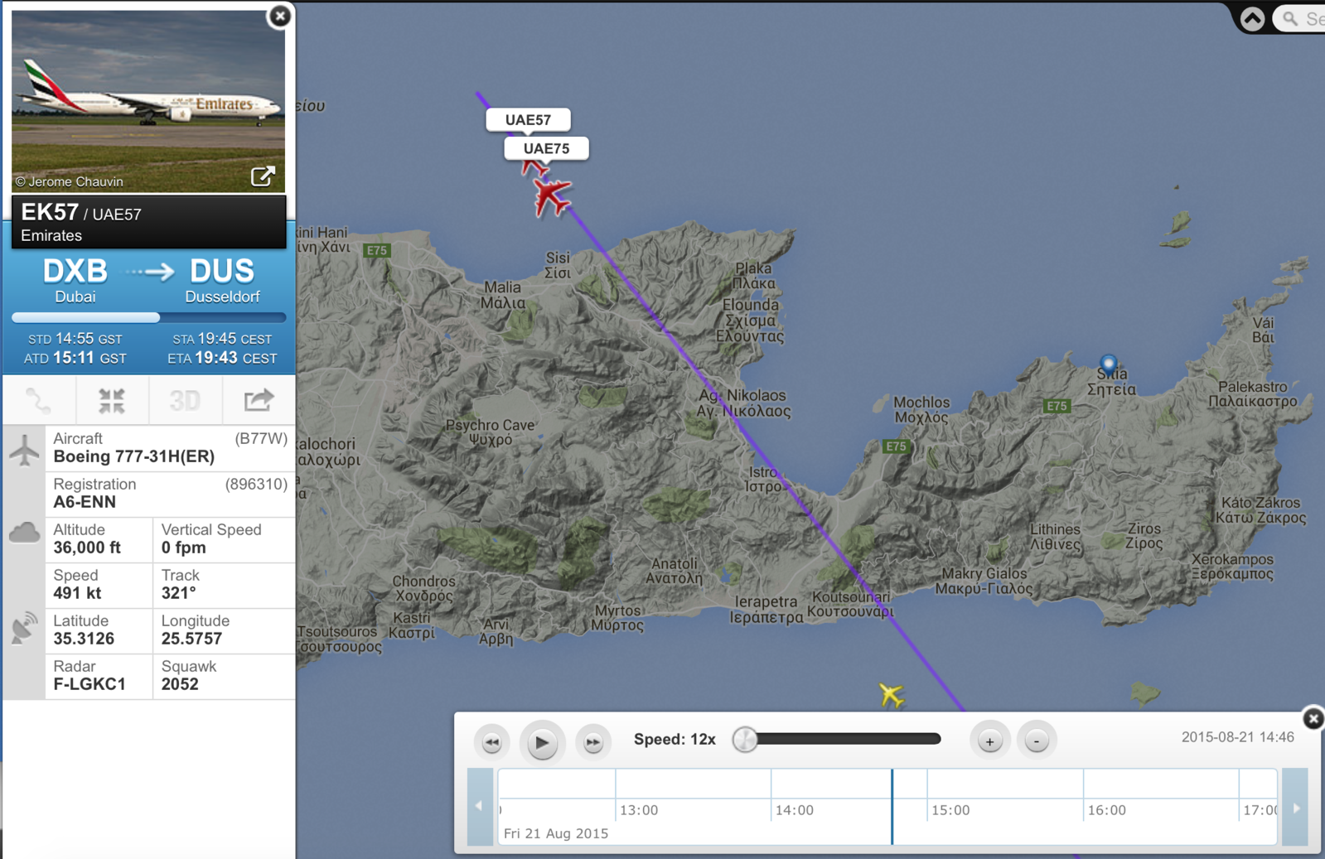The image size is (1325, 859).
Task: Click the share flight arrow icon
Action: (x=259, y=401)
